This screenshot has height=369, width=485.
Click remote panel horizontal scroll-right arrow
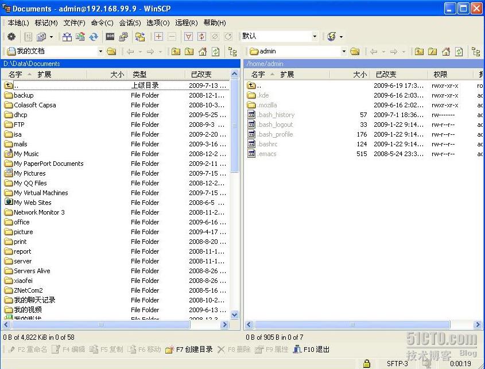click(478, 324)
